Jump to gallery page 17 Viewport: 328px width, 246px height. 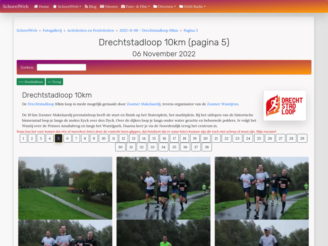tap(174, 138)
